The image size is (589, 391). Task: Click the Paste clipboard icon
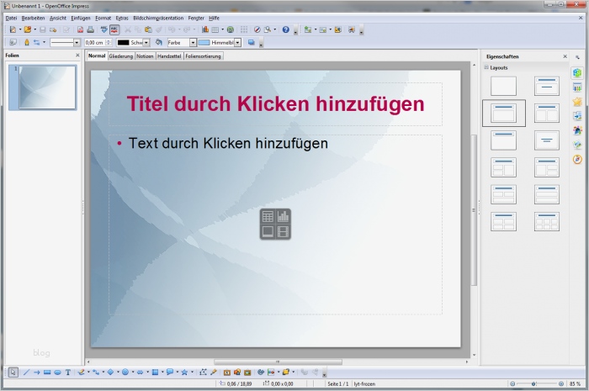tap(148, 29)
